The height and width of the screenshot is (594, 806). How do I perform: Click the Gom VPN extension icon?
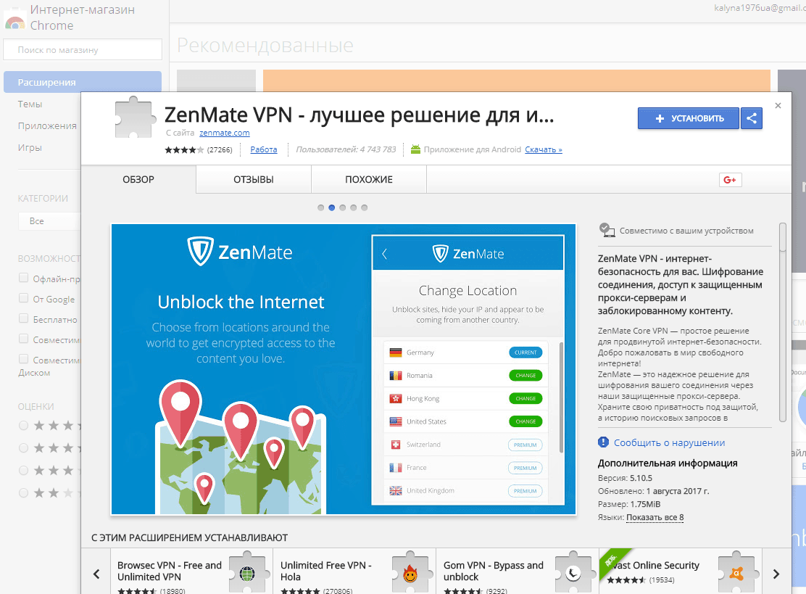[x=573, y=572]
